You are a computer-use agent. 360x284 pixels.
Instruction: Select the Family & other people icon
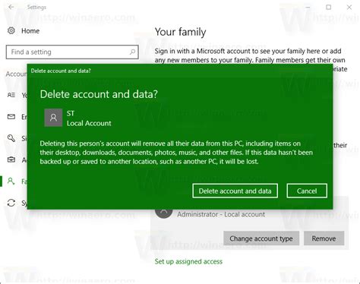pyautogui.click(x=11, y=181)
